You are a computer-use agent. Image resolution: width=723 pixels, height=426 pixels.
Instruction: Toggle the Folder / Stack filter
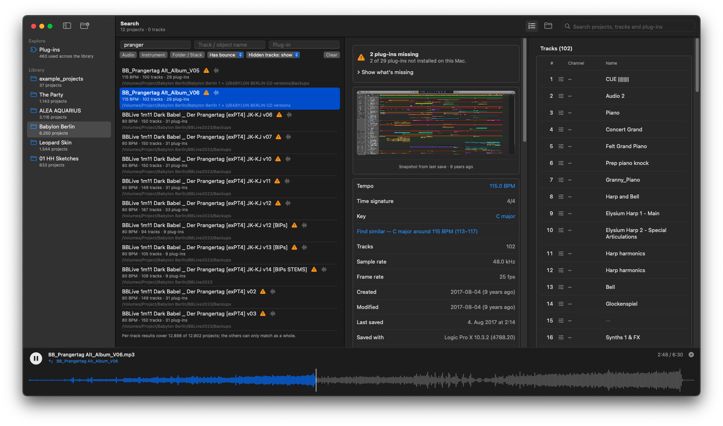(x=187, y=55)
